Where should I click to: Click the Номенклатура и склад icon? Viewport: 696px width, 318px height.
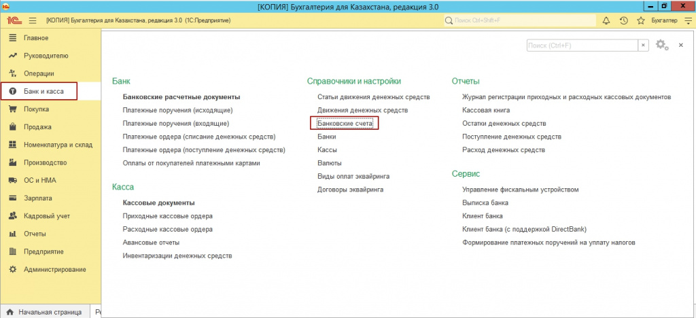pos(13,145)
